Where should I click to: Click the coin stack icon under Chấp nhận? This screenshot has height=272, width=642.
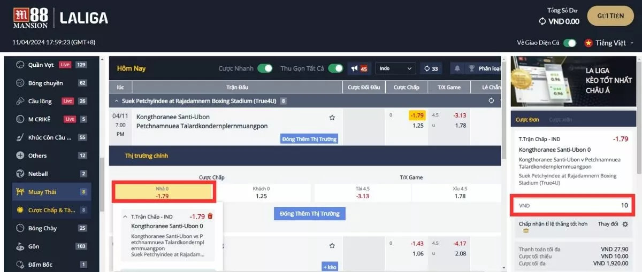point(526,231)
